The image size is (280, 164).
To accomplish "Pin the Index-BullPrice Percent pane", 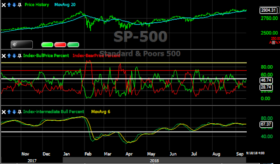I will (20, 56).
